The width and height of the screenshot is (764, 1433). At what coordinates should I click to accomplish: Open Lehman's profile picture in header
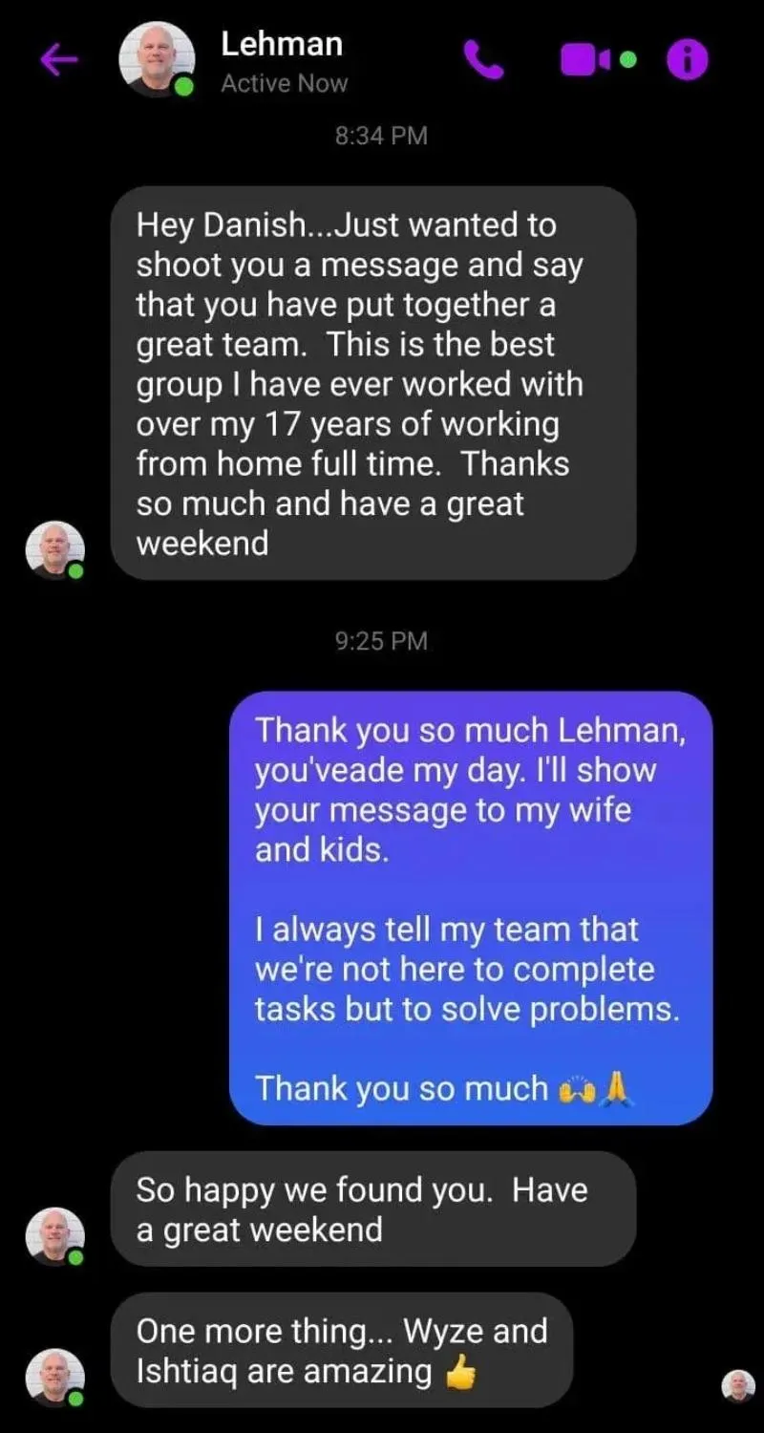click(x=157, y=59)
